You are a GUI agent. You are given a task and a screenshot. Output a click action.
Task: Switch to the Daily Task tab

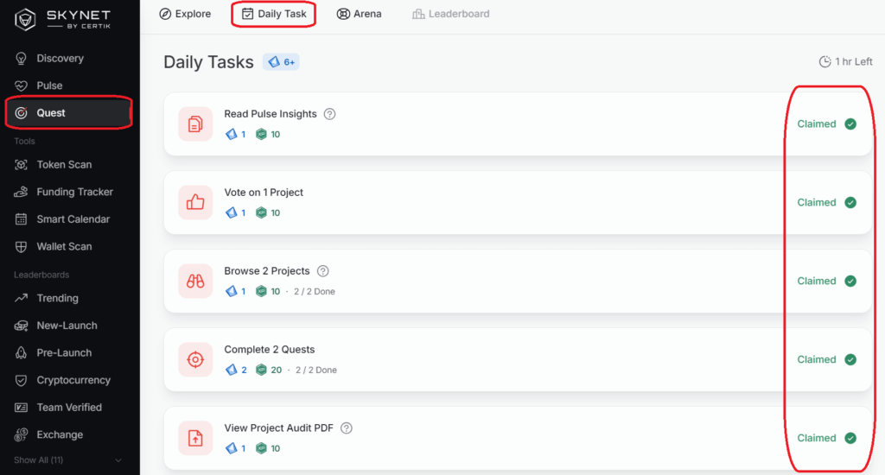[274, 14]
